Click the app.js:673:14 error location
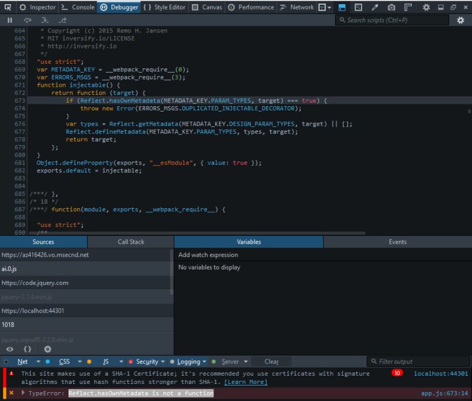Screen dimensions: 472x401 coord(444,393)
